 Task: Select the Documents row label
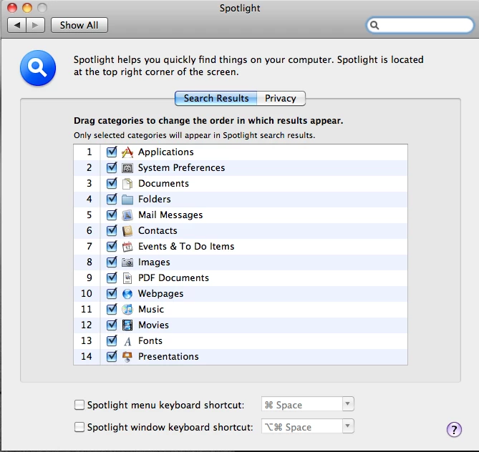click(163, 184)
